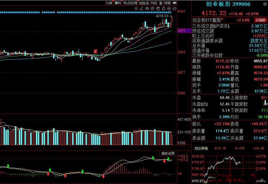The height and width of the screenshot is (184, 268).
Task: Open the 窗 window option
Action: pos(161,3)
